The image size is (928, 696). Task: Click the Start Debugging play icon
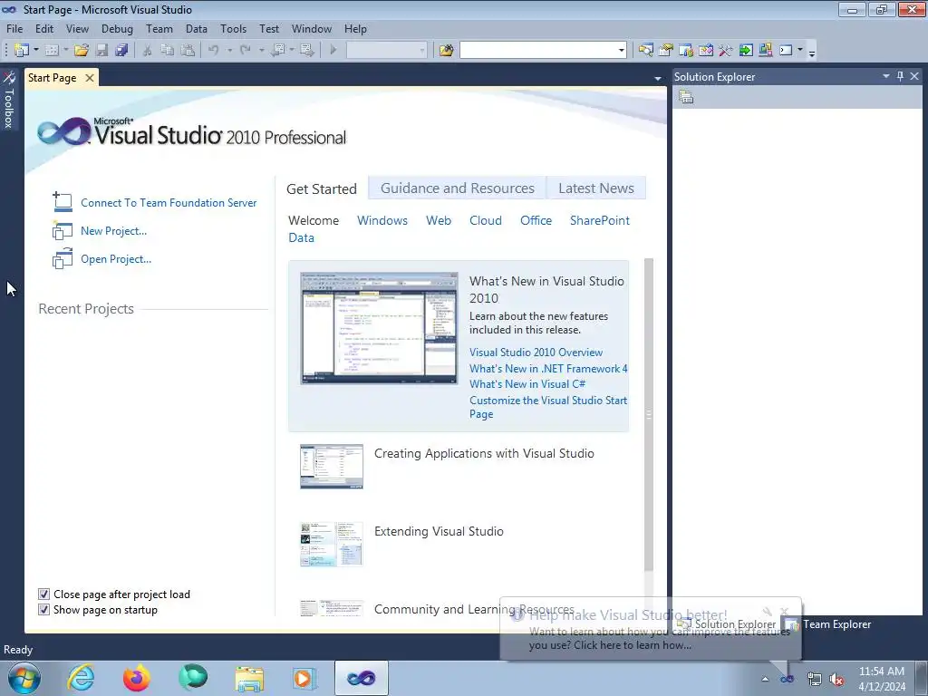(333, 51)
